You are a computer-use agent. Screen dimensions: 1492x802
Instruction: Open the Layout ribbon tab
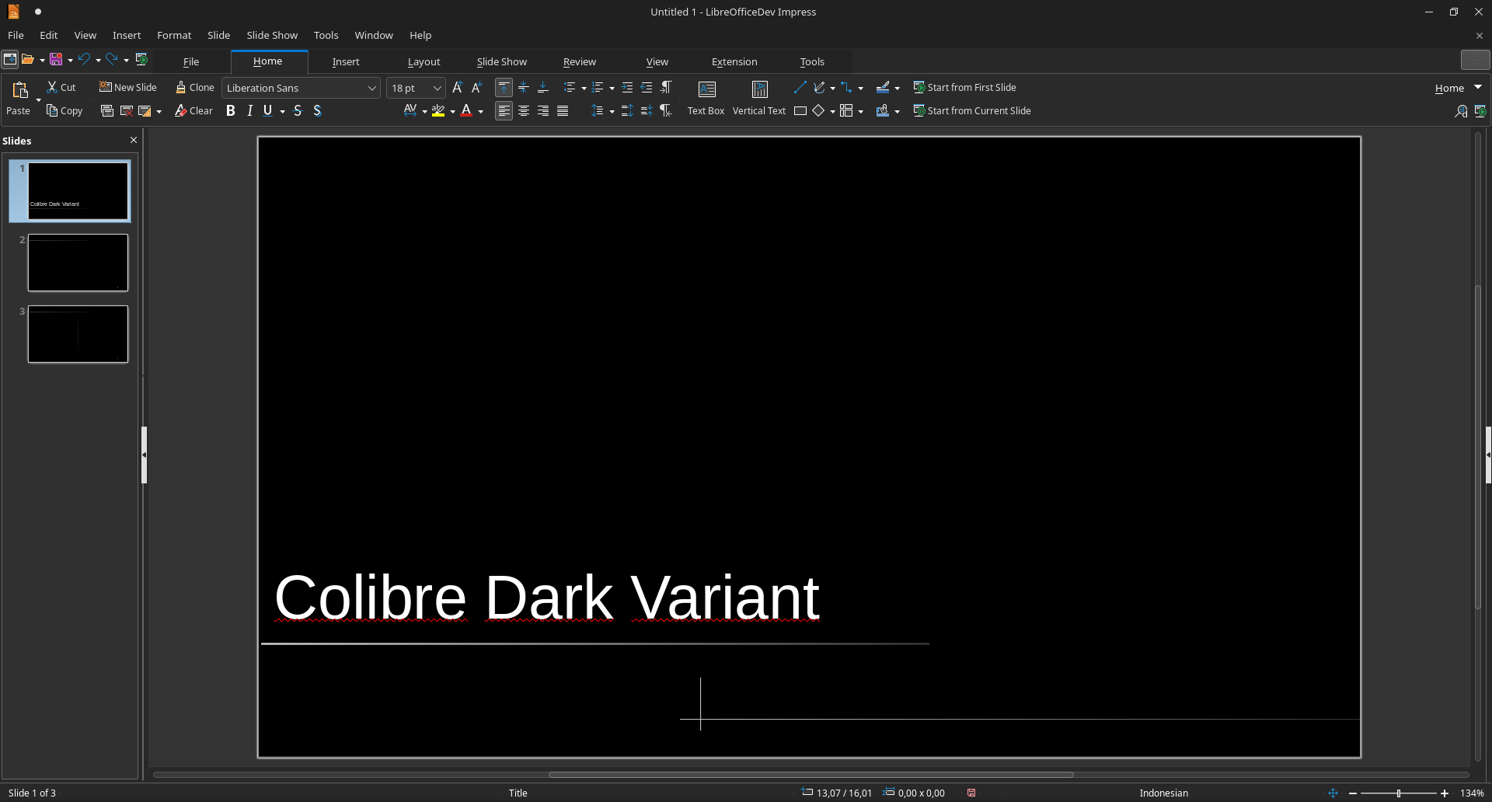424,62
